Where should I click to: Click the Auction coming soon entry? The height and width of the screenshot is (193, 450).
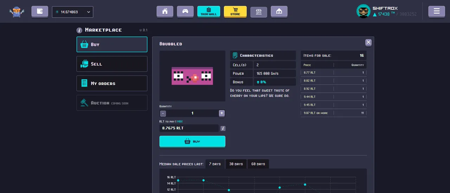[112, 103]
